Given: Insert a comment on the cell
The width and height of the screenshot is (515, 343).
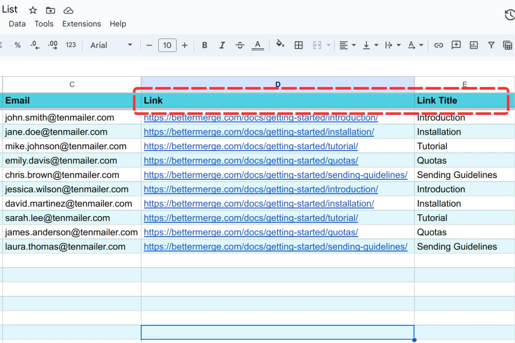Looking at the screenshot, I should [456, 45].
